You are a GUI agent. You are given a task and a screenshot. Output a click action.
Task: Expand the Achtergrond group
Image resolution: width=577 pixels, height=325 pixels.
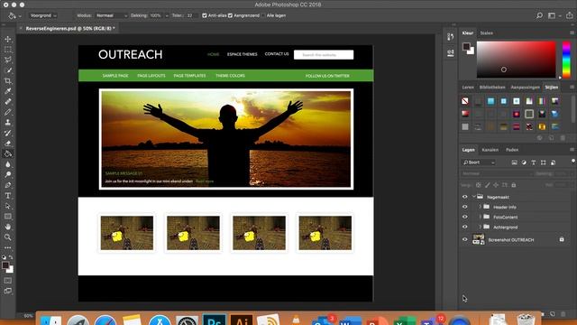480,227
